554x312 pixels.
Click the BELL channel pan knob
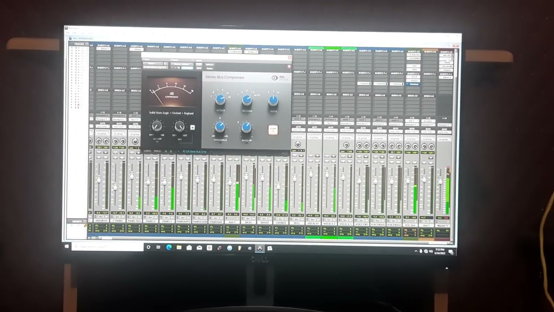pyautogui.click(x=298, y=144)
